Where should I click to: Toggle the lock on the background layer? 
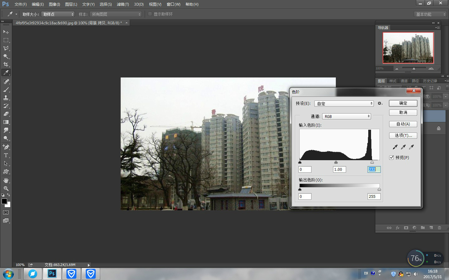(x=438, y=128)
